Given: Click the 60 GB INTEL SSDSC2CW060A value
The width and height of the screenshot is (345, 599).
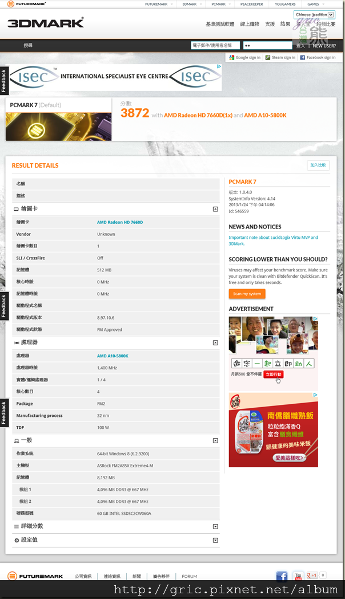Looking at the screenshot, I should coord(125,514).
